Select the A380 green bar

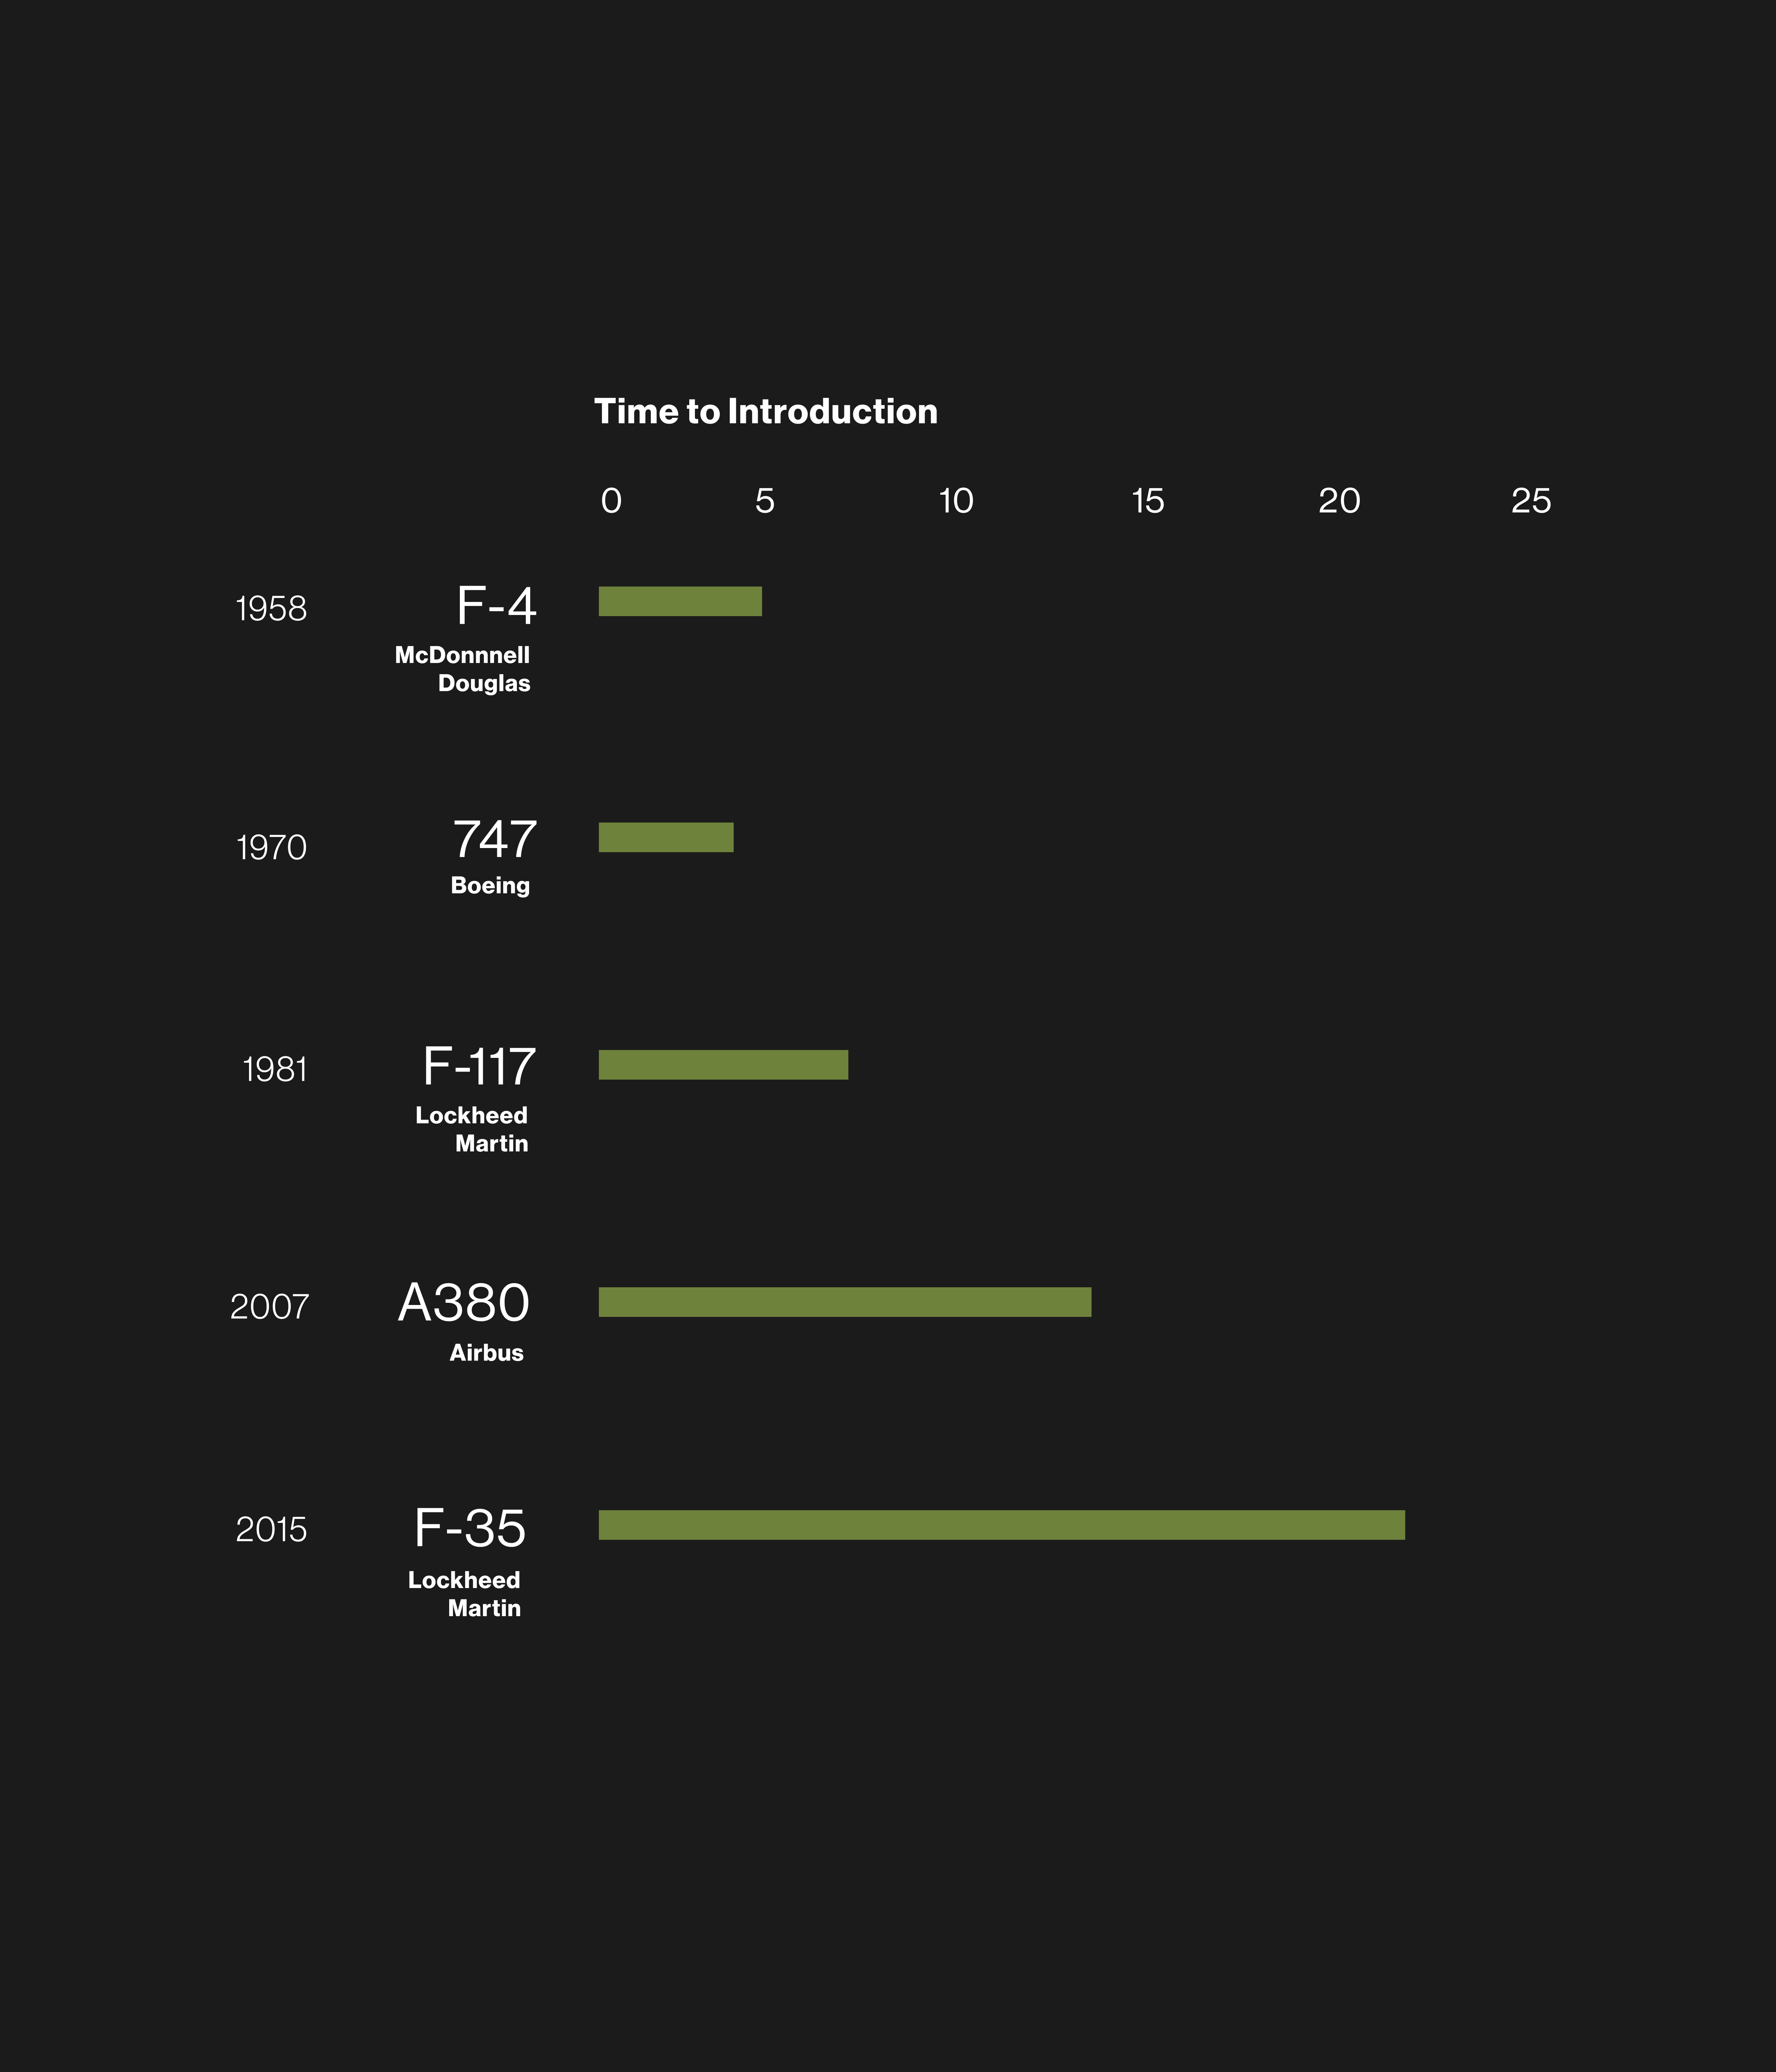[x=845, y=1302]
